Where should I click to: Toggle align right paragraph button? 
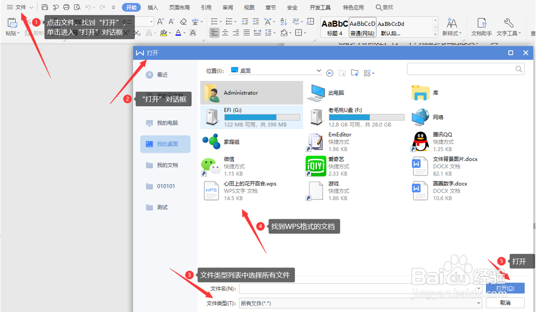[236, 33]
